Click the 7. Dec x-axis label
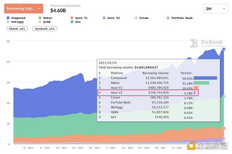The height and width of the screenshot is (154, 232). pyautogui.click(x=111, y=148)
